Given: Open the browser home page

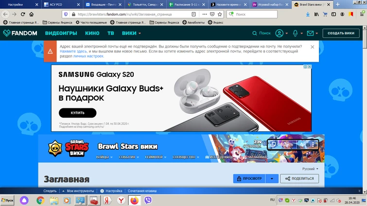Looking at the screenshot, I should [32, 14].
